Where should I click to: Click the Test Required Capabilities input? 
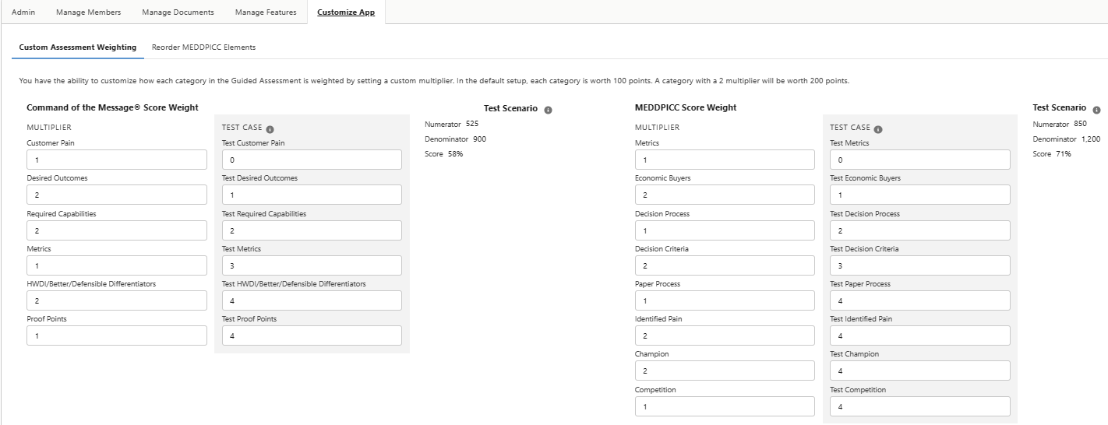(x=312, y=230)
